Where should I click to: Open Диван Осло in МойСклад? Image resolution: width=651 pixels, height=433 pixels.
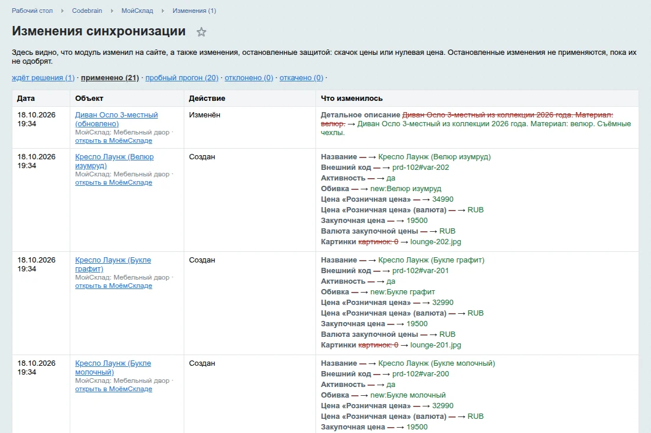point(113,140)
